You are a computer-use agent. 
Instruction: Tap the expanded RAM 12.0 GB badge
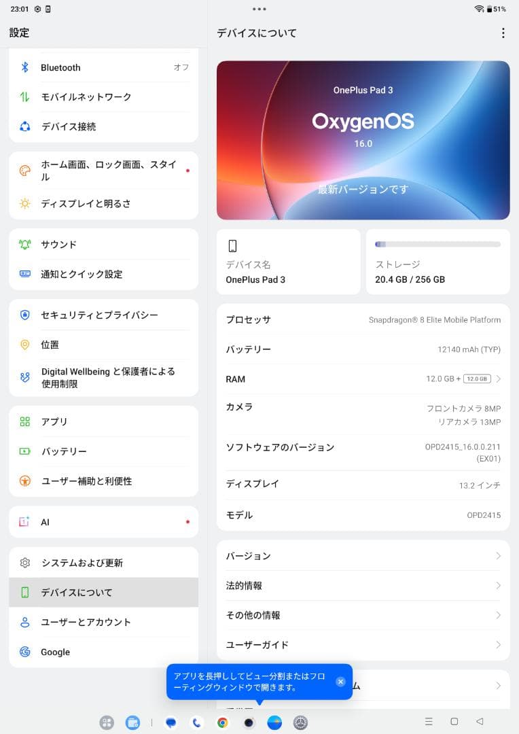tap(477, 379)
